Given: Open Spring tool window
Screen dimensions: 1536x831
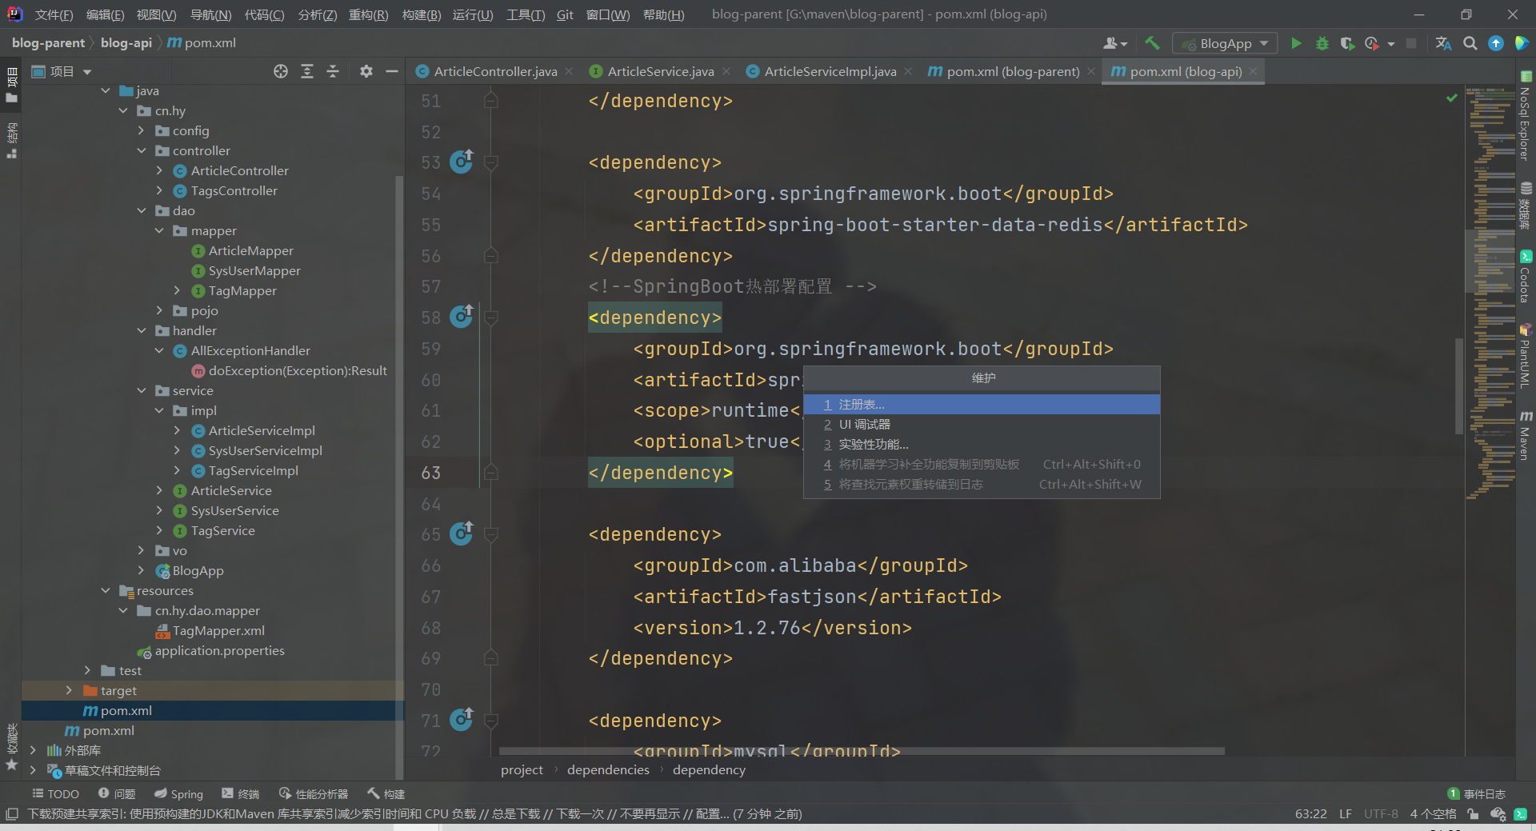Looking at the screenshot, I should coord(178,793).
